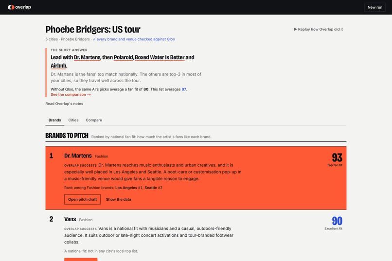Click the Fashion tag beside Dr. Martens

click(101, 157)
